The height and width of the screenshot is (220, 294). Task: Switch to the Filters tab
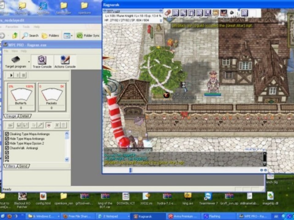(x=10, y=166)
